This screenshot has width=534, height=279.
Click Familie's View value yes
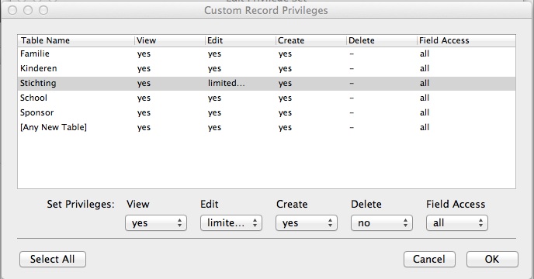coord(144,54)
